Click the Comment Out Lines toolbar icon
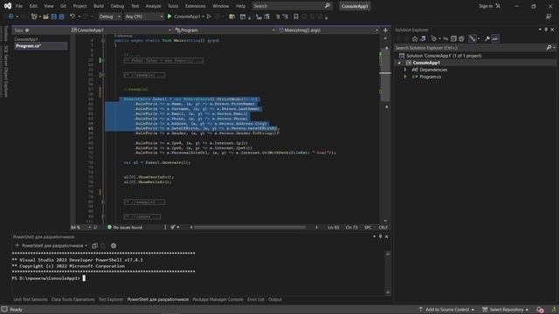Screen dimensions: 559x314 278,17
